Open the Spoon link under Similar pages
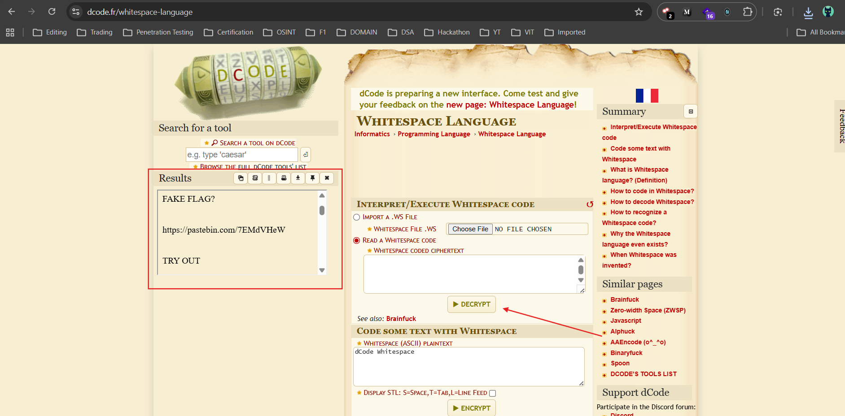 click(620, 364)
